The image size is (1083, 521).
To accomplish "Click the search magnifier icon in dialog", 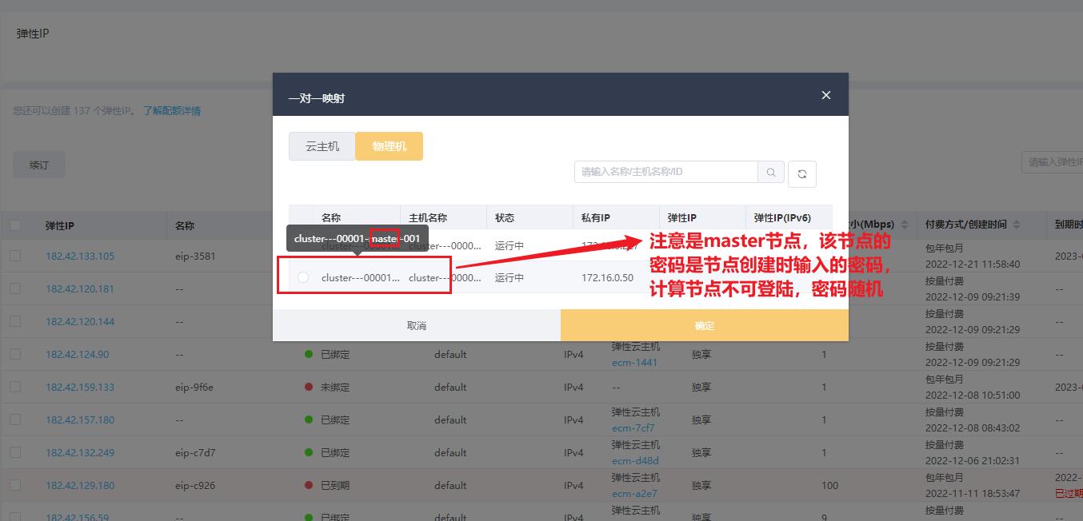I will pos(770,172).
